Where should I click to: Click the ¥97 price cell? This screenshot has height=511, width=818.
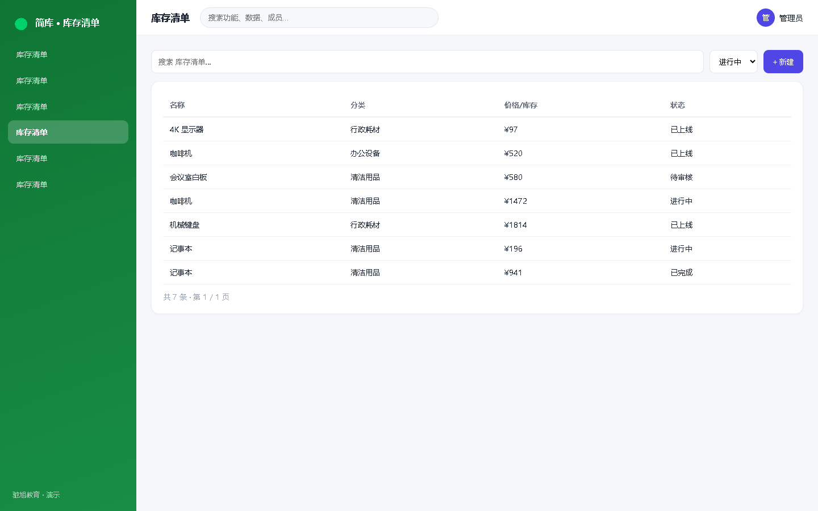coord(511,129)
